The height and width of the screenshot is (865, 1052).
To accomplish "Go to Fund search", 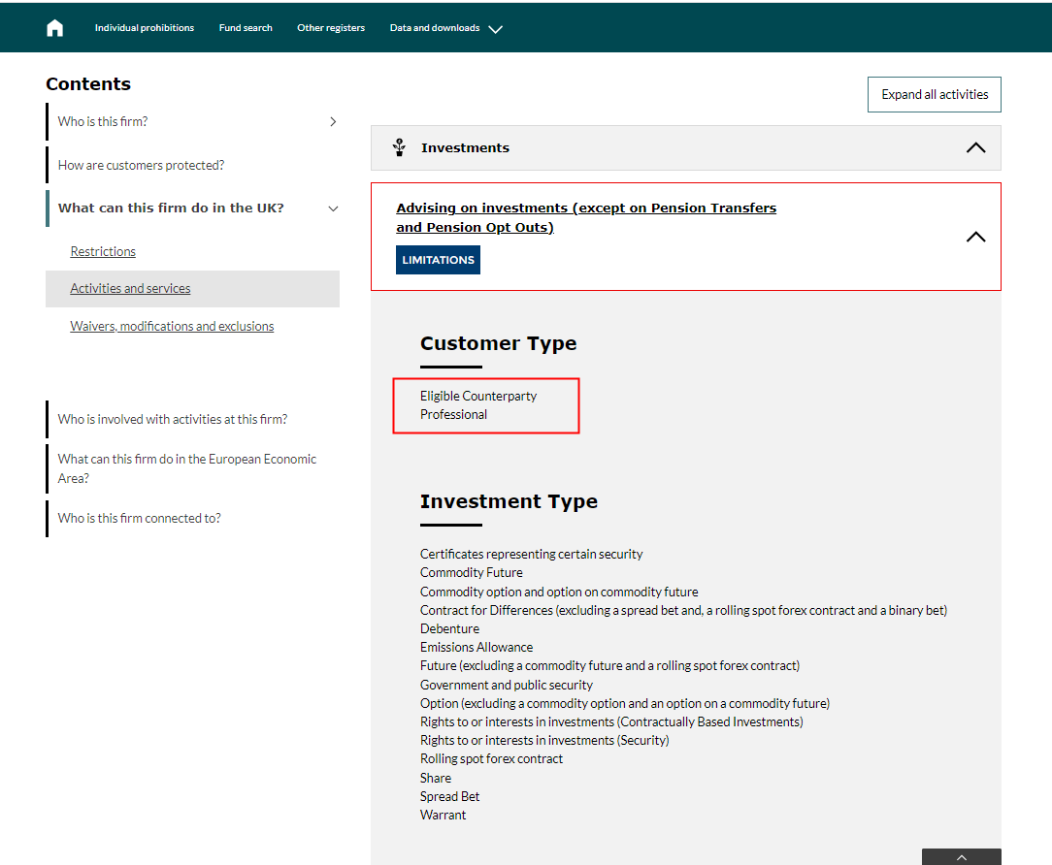I will [x=246, y=28].
